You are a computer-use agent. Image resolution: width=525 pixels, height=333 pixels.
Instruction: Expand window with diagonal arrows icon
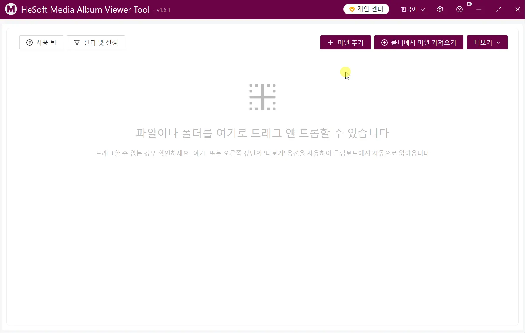[498, 9]
